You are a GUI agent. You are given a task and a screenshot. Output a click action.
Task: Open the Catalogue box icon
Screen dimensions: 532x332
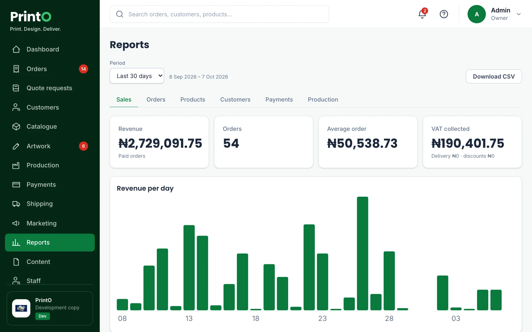(16, 126)
